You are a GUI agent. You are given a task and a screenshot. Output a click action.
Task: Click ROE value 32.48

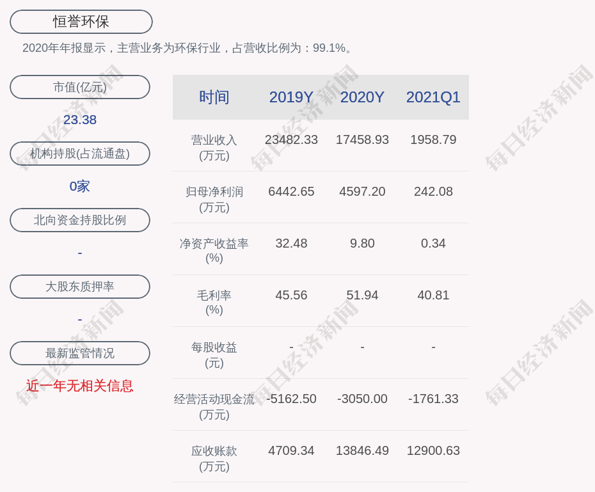pyautogui.click(x=291, y=243)
